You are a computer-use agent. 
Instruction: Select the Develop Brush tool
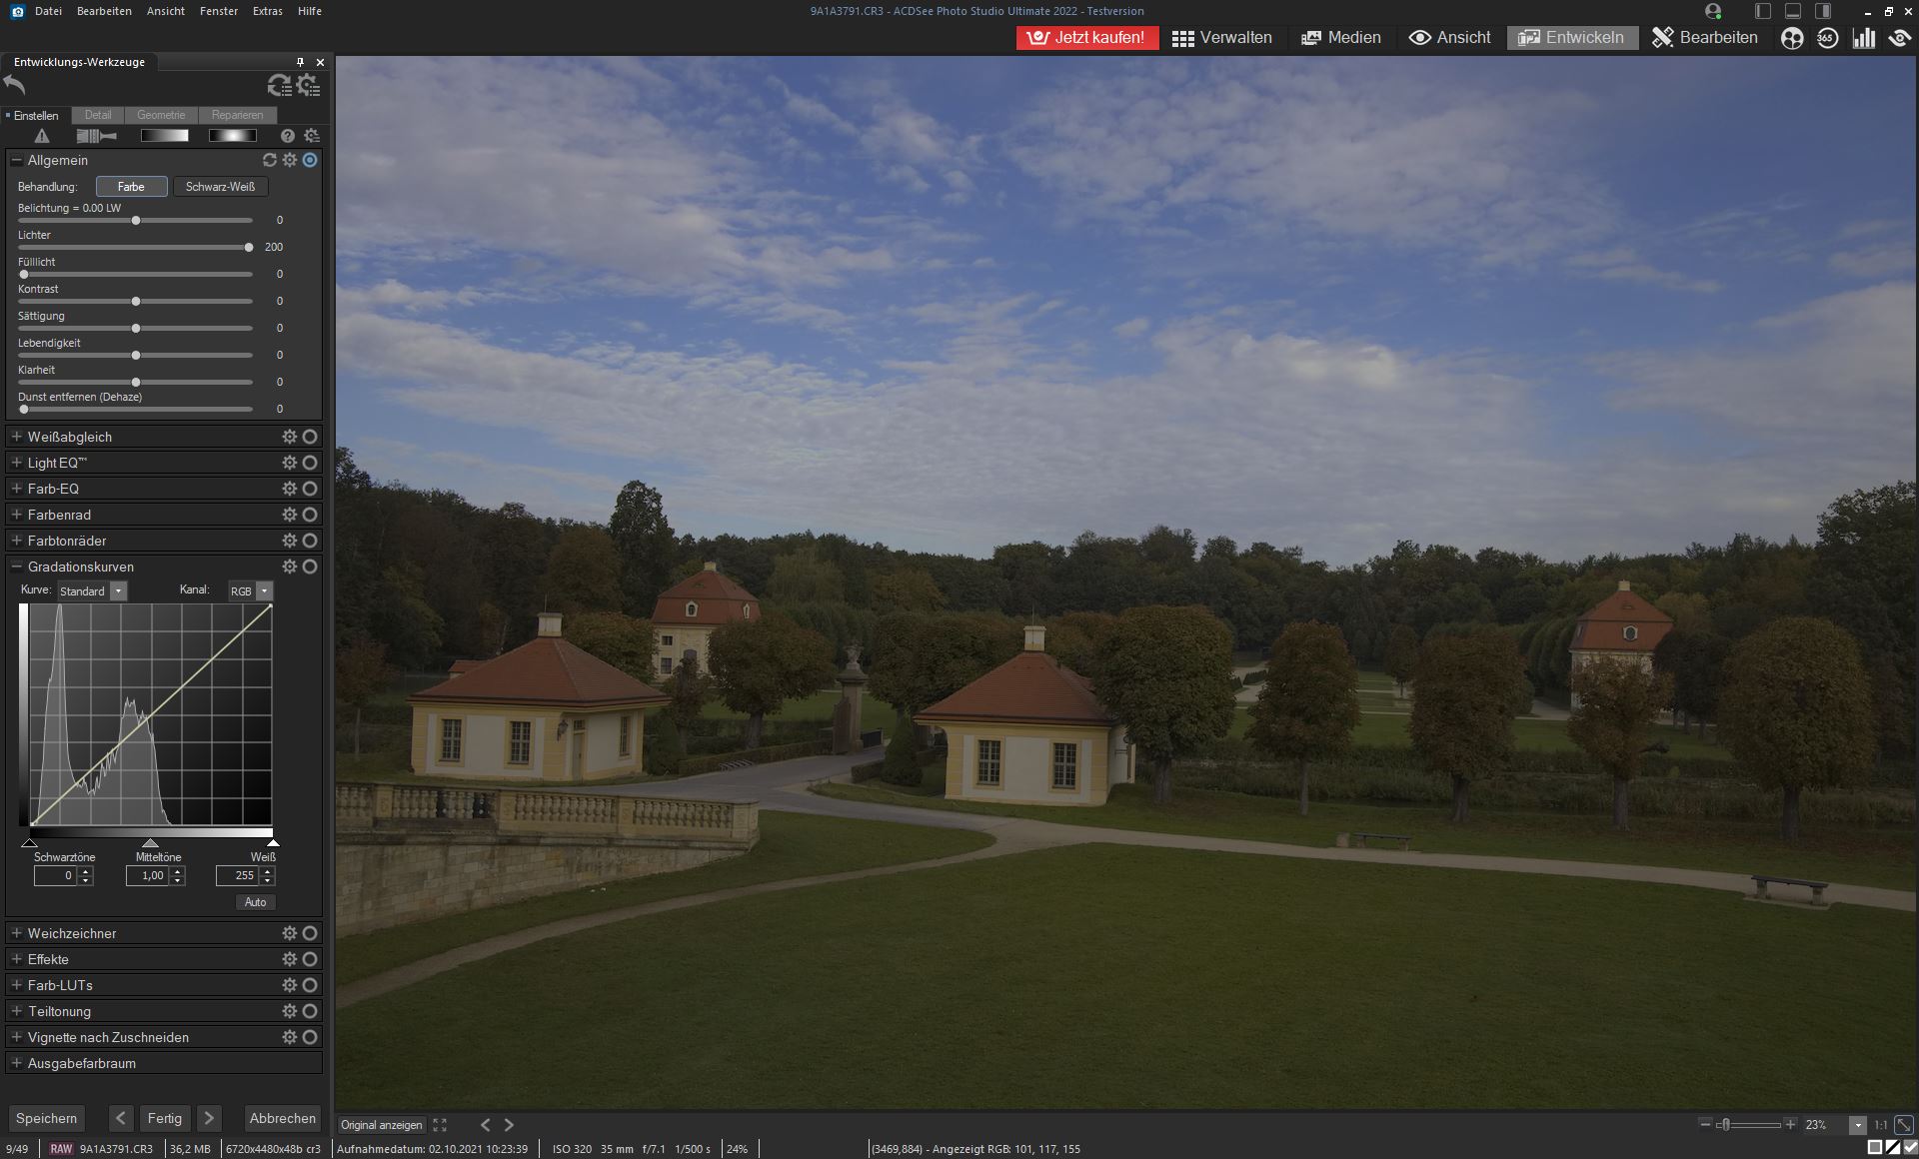(96, 136)
